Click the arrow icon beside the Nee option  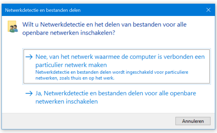pos(29,57)
